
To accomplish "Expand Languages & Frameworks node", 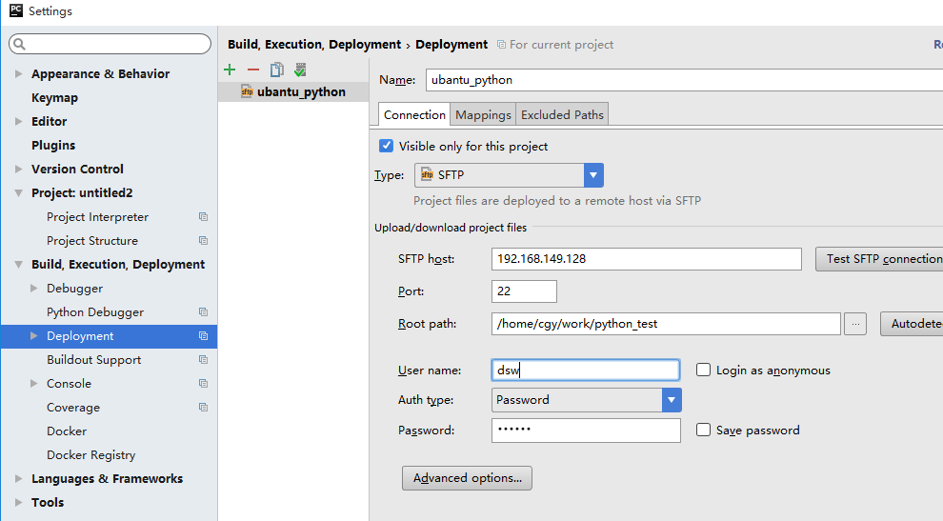I will pyautogui.click(x=19, y=479).
